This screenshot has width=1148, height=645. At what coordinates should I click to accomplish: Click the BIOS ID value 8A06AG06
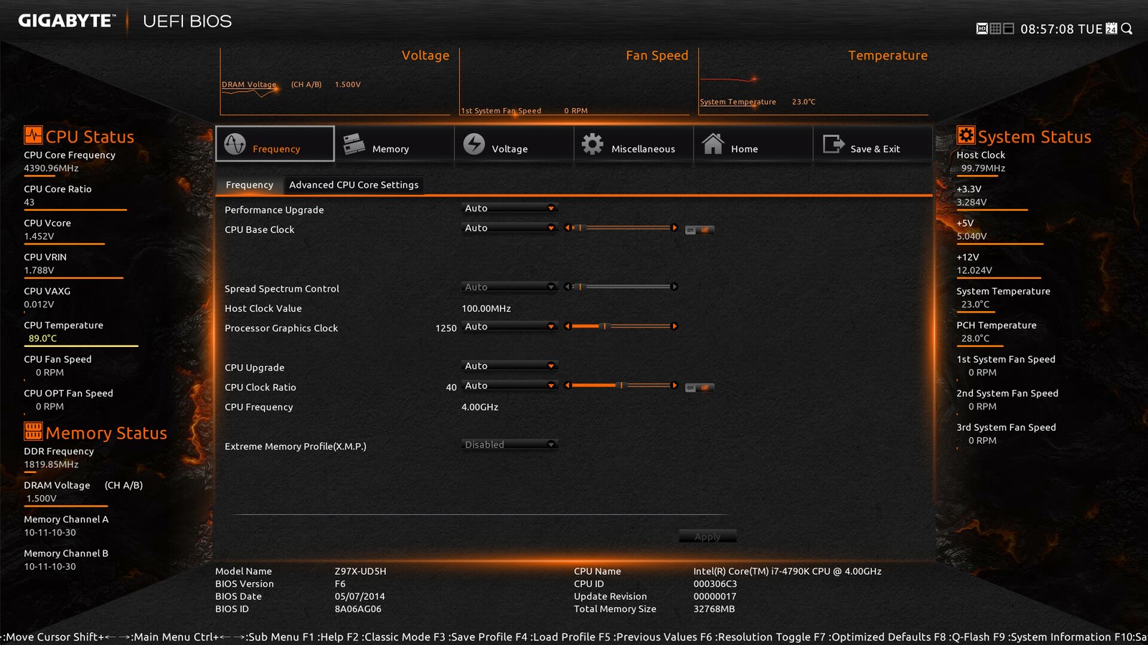pos(358,609)
